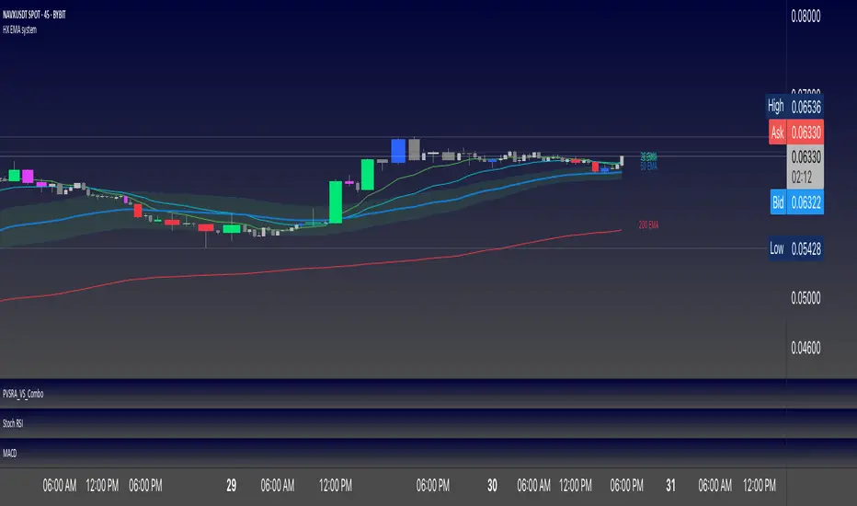857x506 pixels.
Task: Open the HX EMA system indicator label
Action: pos(19,30)
